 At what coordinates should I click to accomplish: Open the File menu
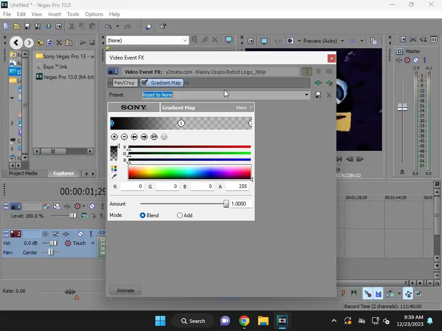coord(7,14)
